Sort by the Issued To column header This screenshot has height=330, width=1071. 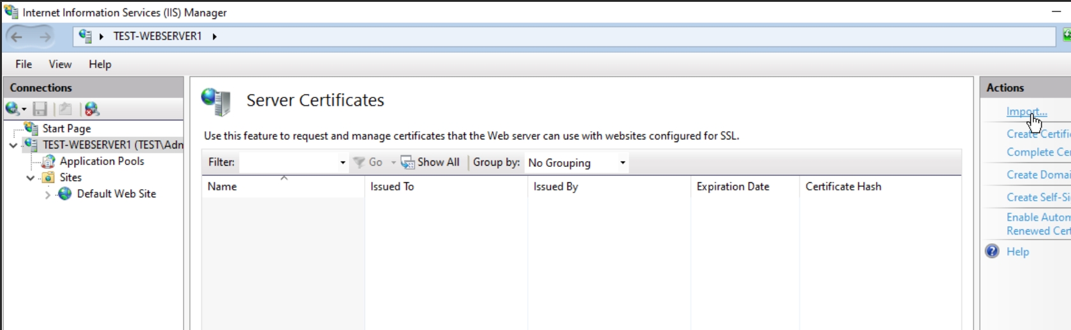[x=446, y=187]
